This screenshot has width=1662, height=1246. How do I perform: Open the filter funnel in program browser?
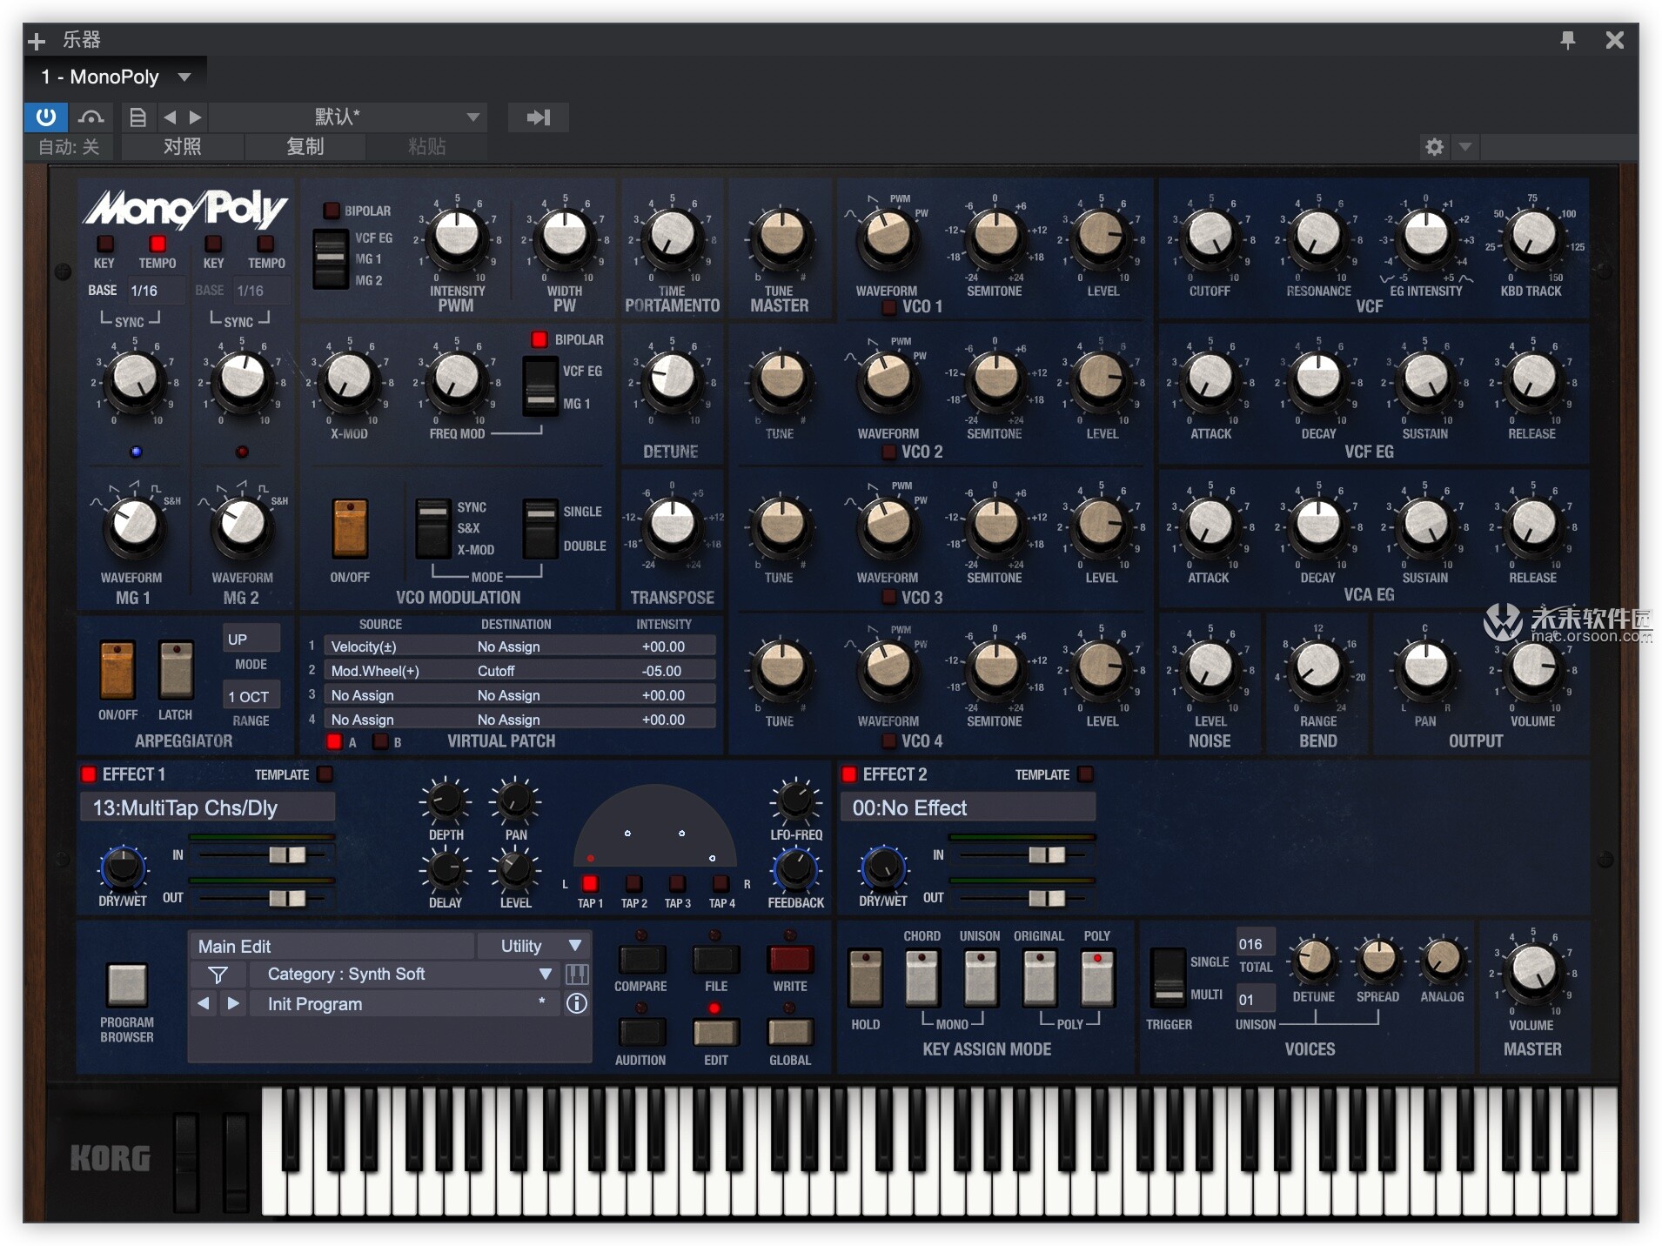click(218, 975)
